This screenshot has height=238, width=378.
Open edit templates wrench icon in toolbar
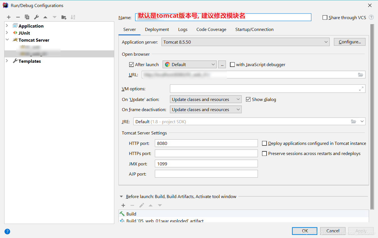pos(36,17)
